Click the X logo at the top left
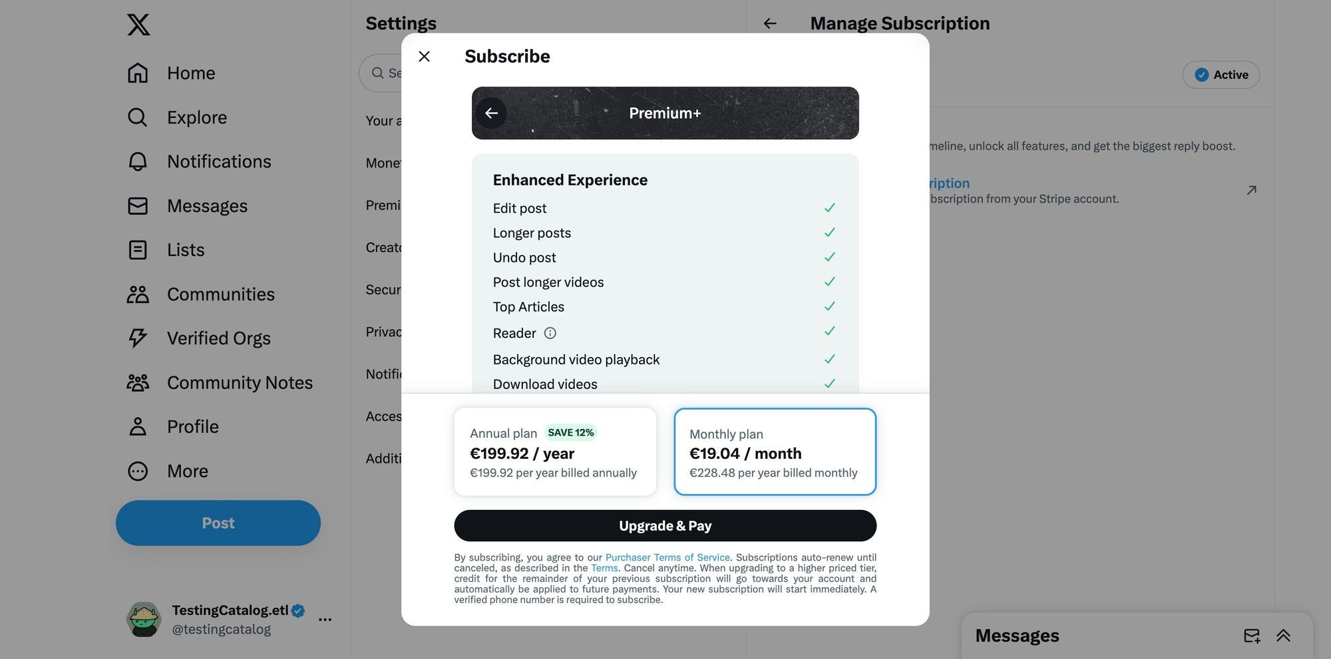The width and height of the screenshot is (1331, 659). [x=138, y=24]
